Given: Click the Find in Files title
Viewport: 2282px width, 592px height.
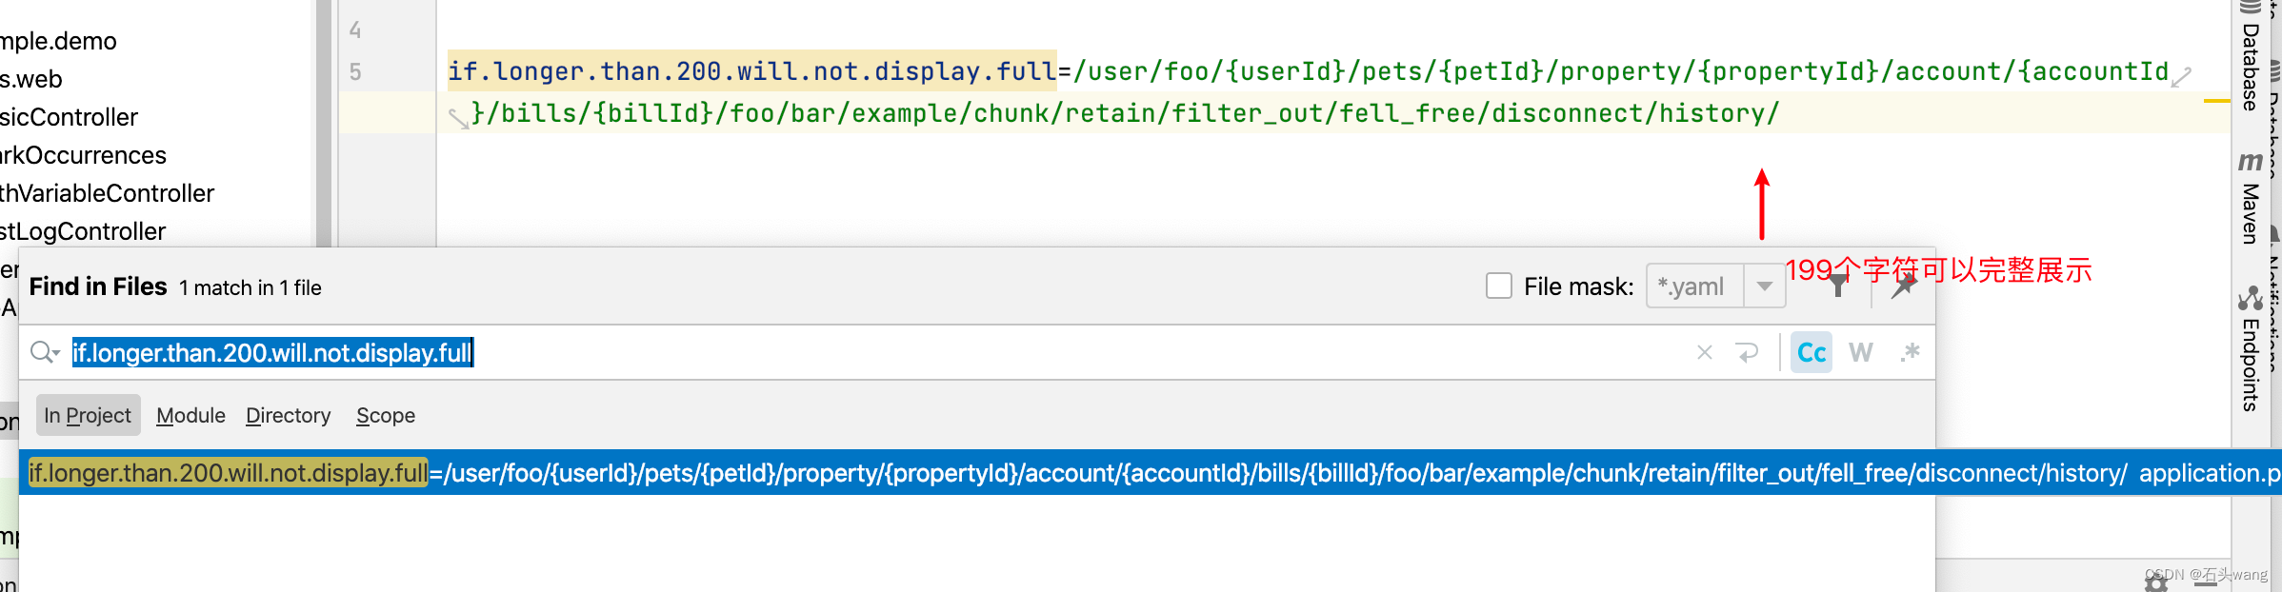Looking at the screenshot, I should point(98,286).
